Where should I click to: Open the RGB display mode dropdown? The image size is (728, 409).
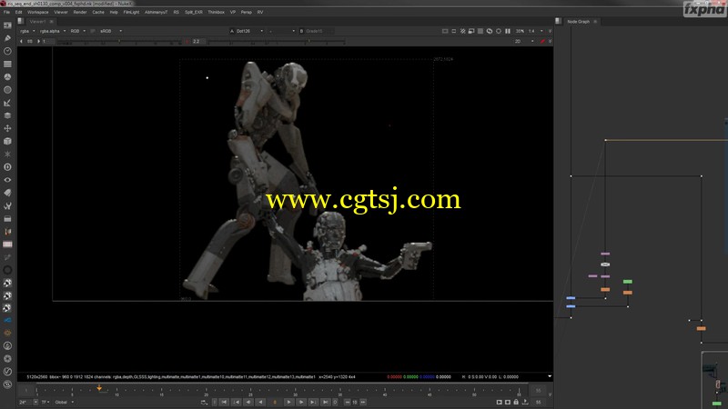click(x=77, y=31)
